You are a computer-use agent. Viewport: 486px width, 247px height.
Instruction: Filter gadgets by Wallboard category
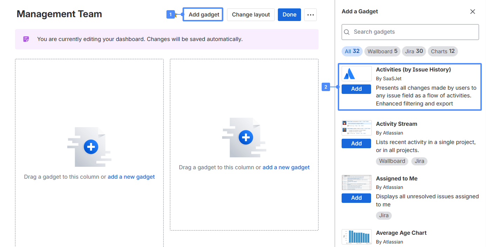(x=382, y=51)
